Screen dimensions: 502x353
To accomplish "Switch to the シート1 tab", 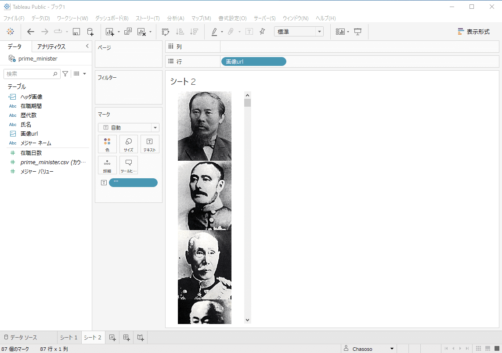I will 69,337.
